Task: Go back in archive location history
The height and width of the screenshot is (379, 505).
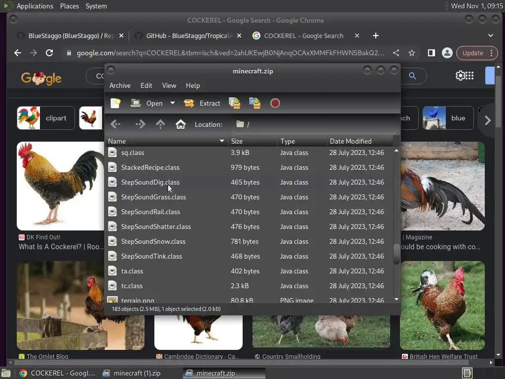Action: [x=115, y=124]
